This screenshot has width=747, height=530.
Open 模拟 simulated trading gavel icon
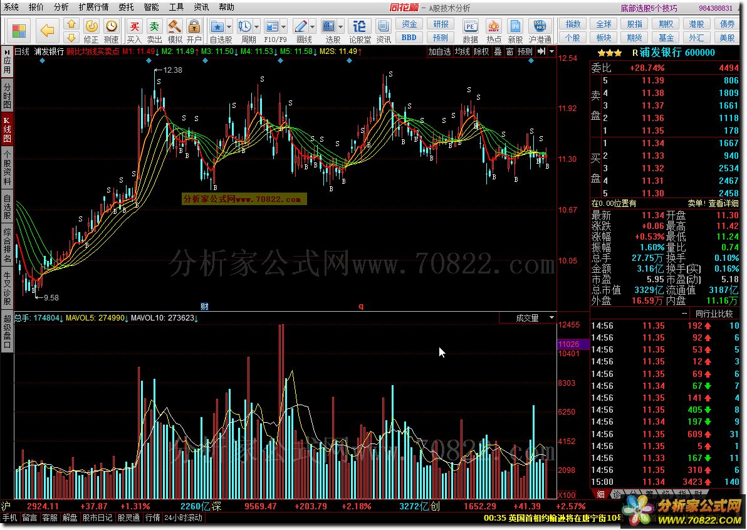pos(174,31)
